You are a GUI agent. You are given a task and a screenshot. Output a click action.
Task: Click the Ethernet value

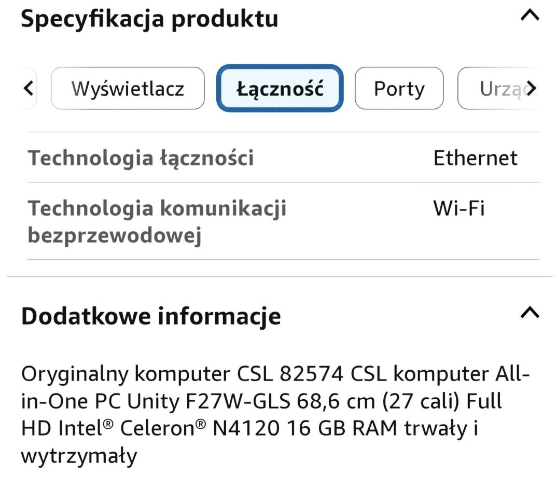475,158
